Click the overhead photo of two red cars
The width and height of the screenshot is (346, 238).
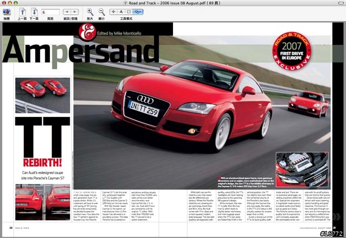click(43, 95)
